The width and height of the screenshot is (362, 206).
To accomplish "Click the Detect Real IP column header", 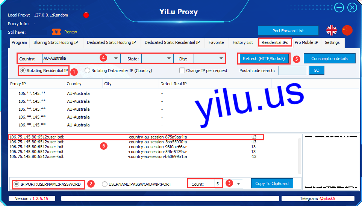I will 215,84.
